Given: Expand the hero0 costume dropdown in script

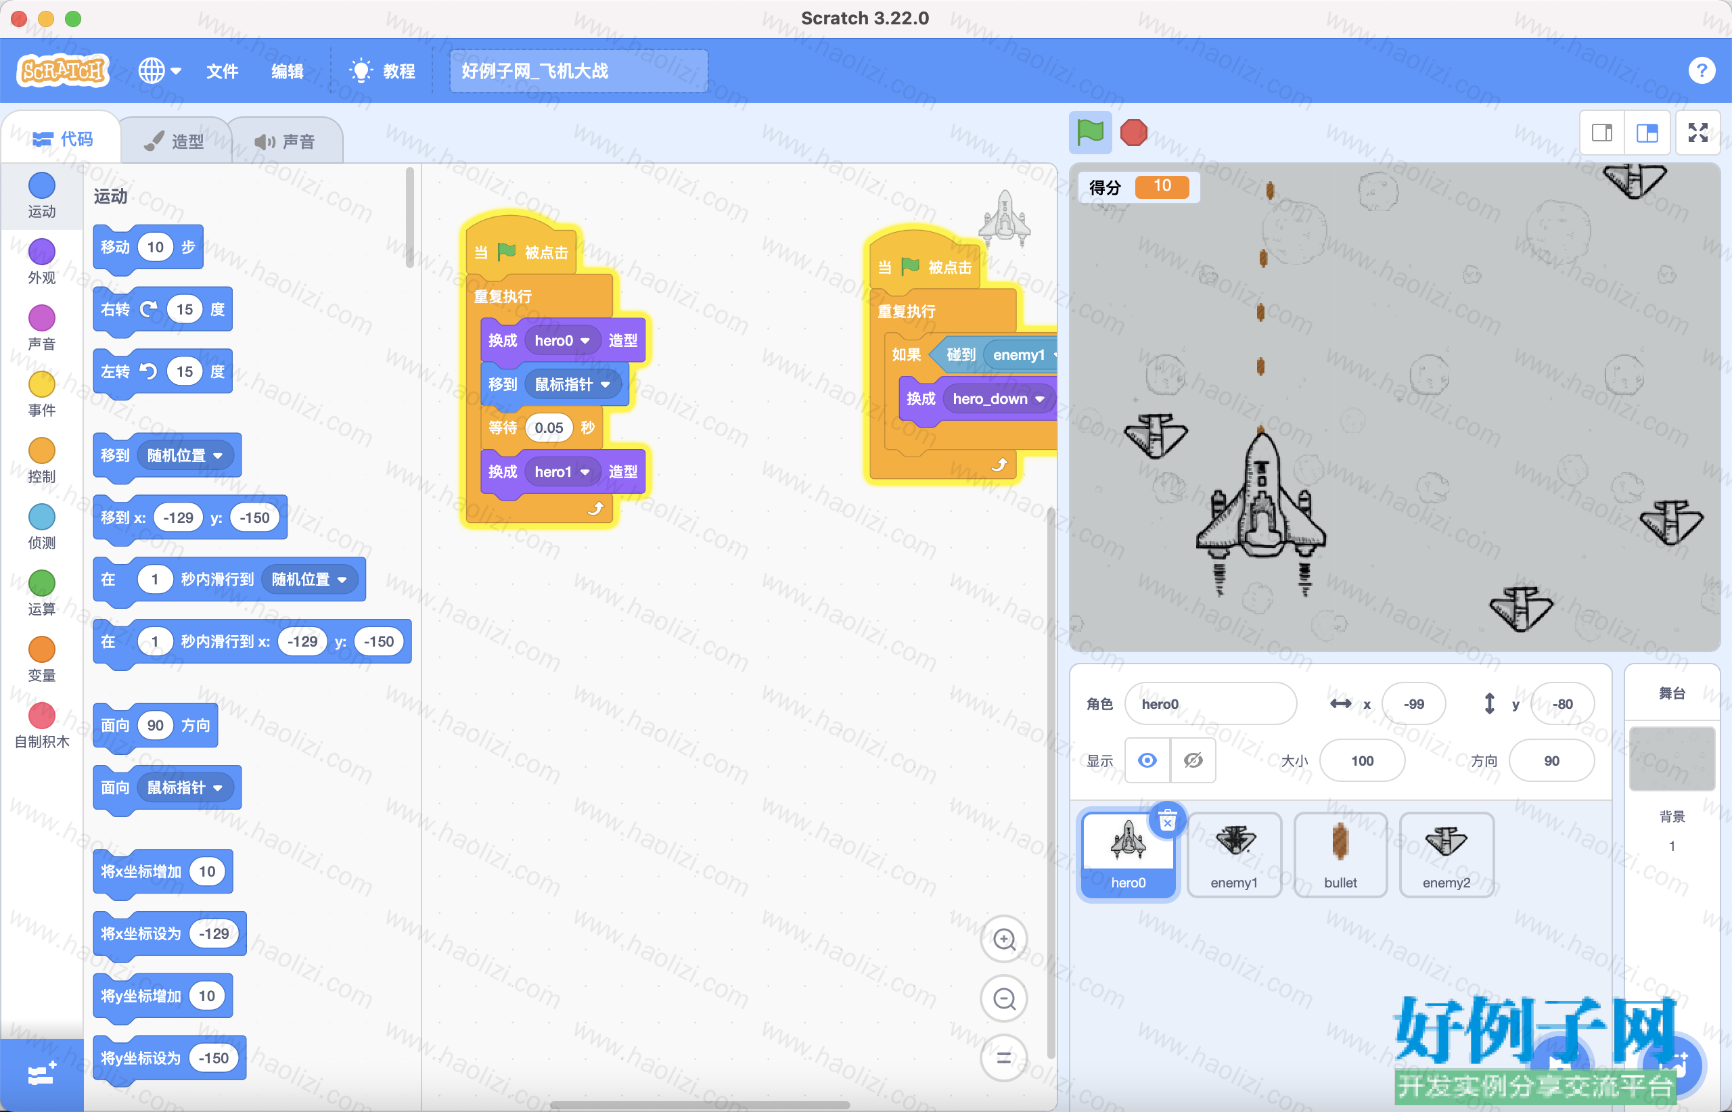Looking at the screenshot, I should 563,340.
